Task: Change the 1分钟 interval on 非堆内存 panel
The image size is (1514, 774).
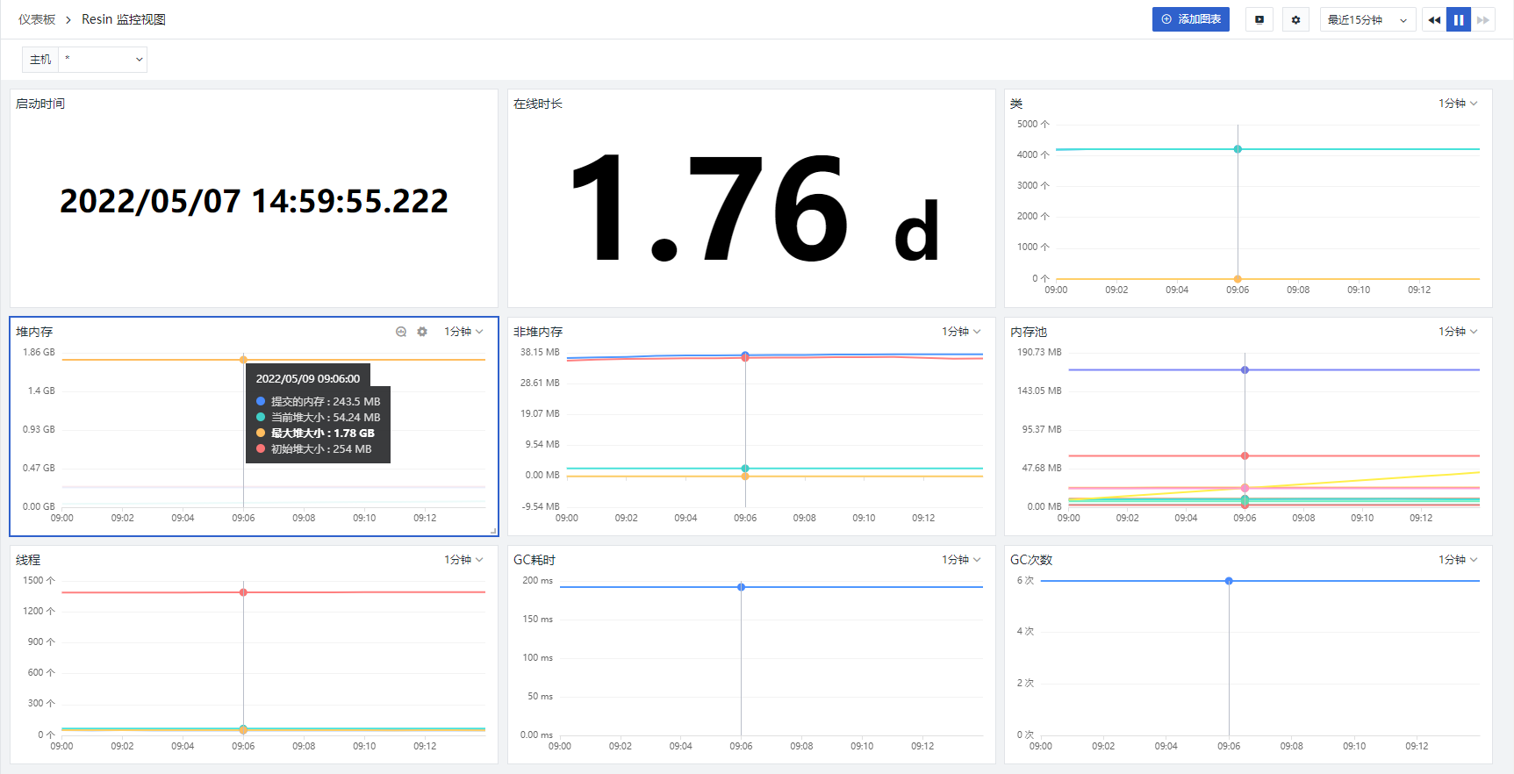Action: point(961,332)
